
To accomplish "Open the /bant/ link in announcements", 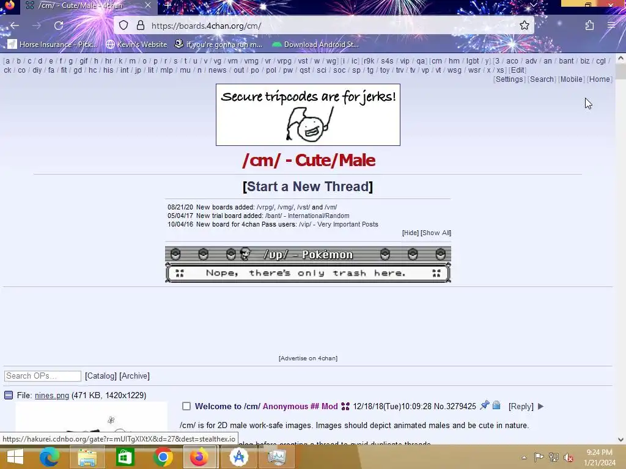I will (x=273, y=216).
